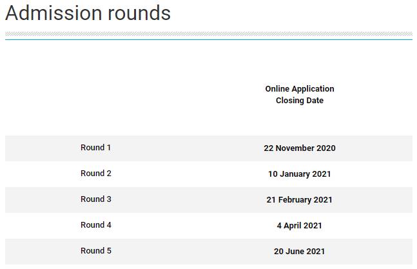The height and width of the screenshot is (269, 417).
Task: Click the "10 January 2021" closing date
Action: (x=300, y=174)
